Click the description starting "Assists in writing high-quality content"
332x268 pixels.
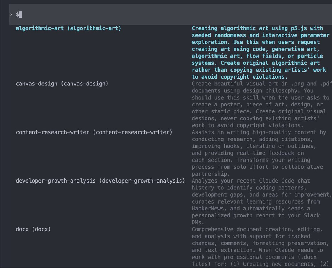[259, 153]
